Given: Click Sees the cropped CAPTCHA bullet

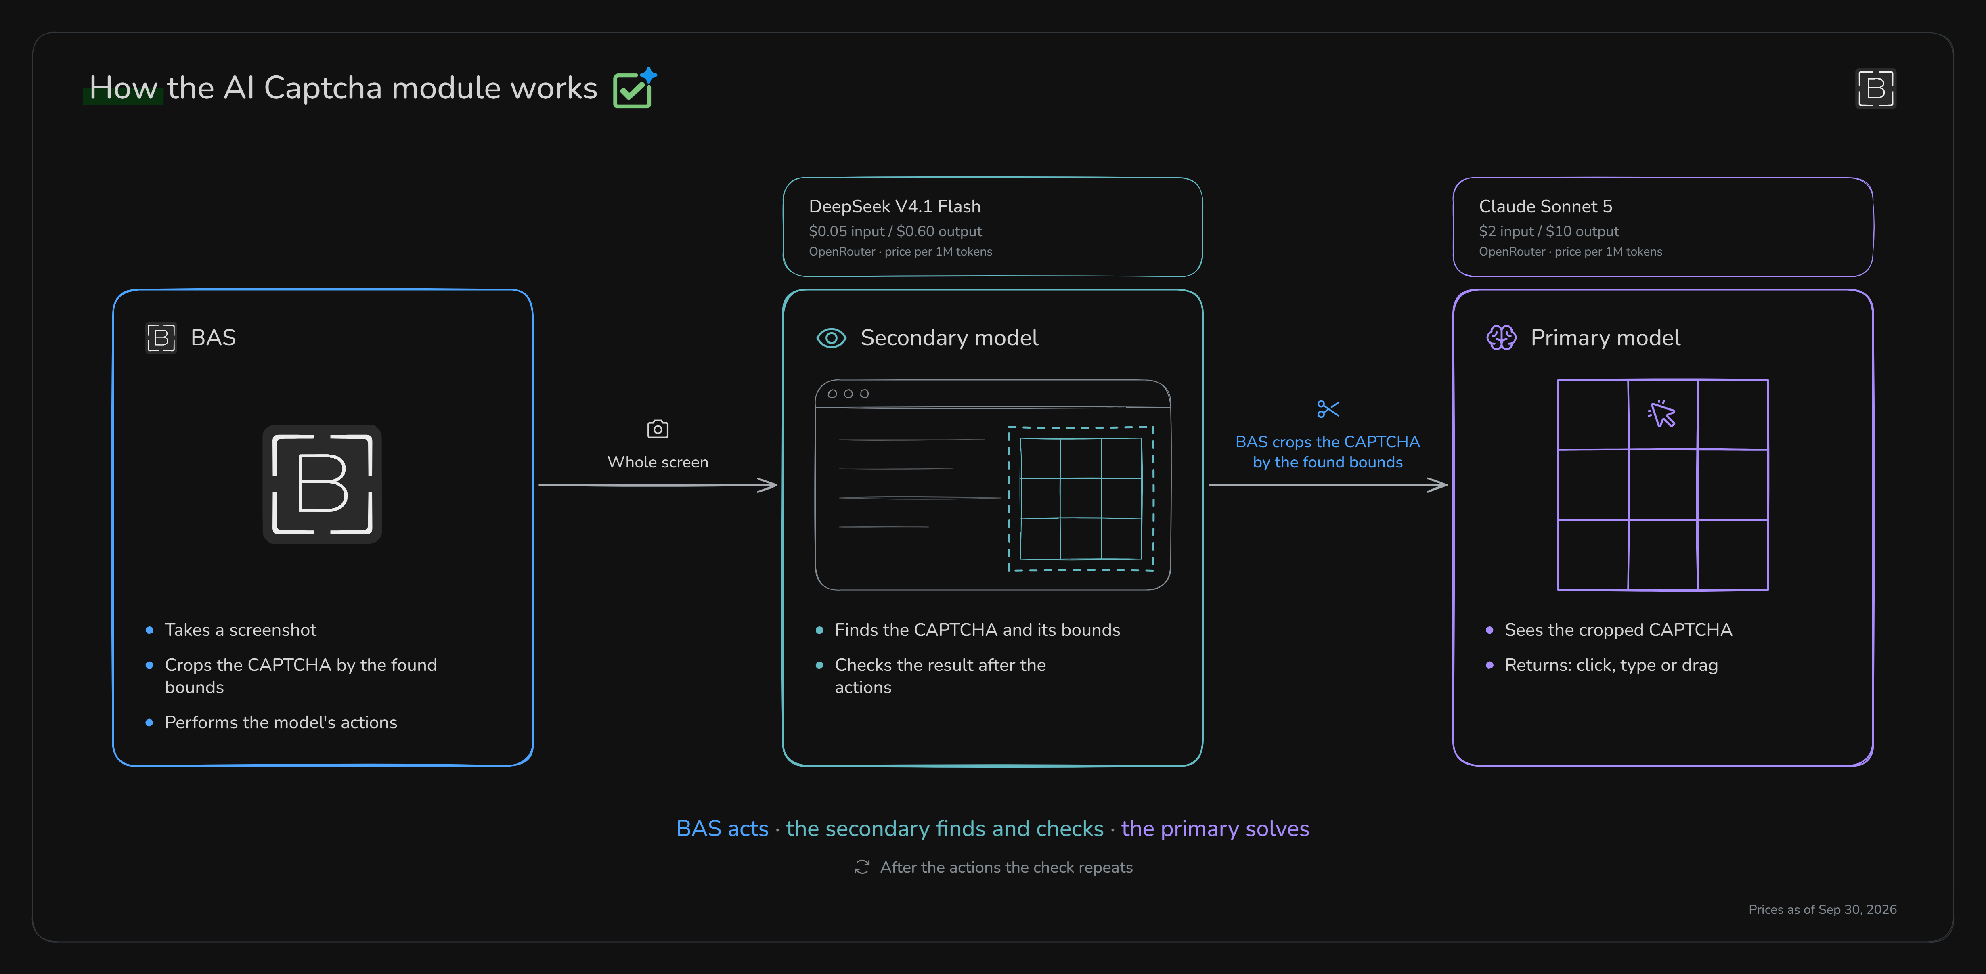Looking at the screenshot, I should tap(1617, 630).
